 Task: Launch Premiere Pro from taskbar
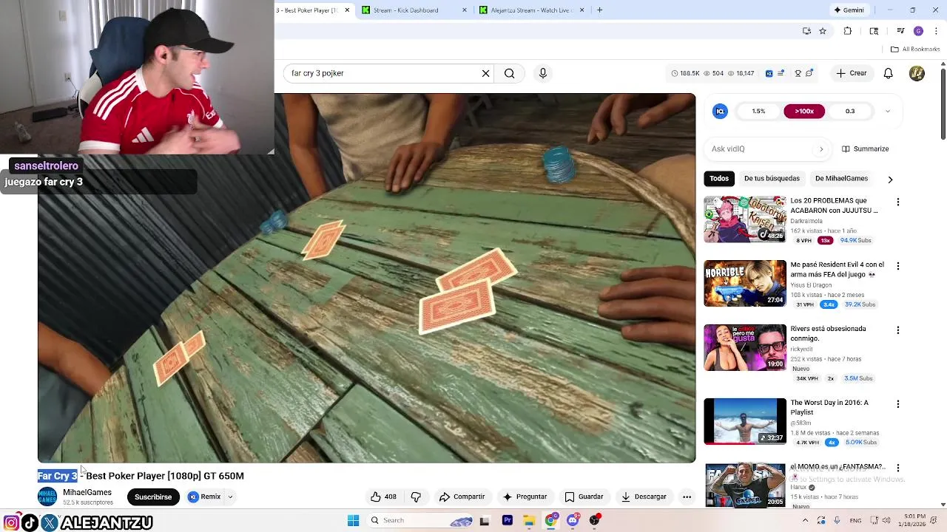coord(507,520)
